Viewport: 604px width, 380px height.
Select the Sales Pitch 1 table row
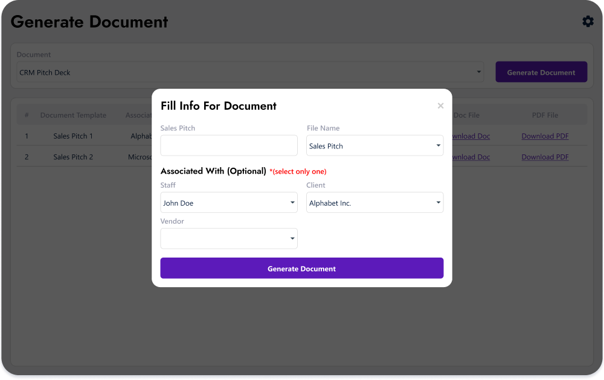click(72, 136)
